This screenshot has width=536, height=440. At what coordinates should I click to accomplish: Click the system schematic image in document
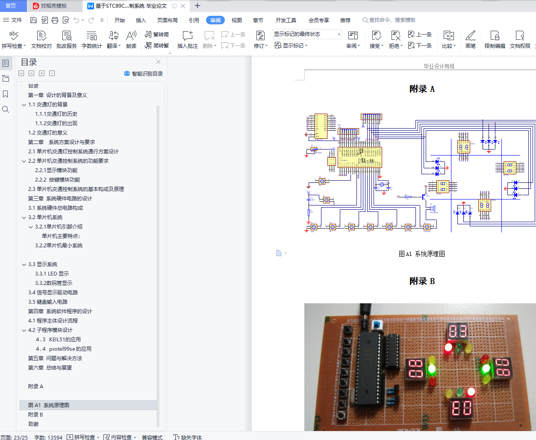click(420, 173)
